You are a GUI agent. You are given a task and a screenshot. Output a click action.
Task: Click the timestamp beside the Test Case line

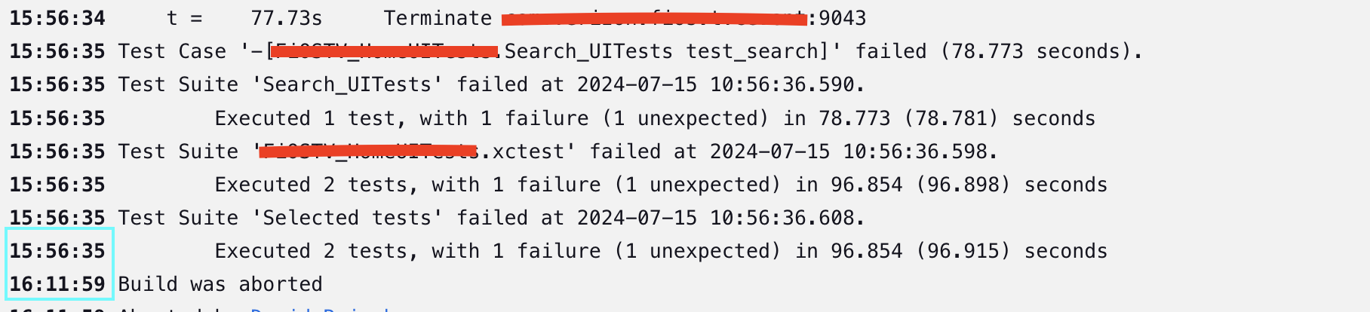click(57, 51)
